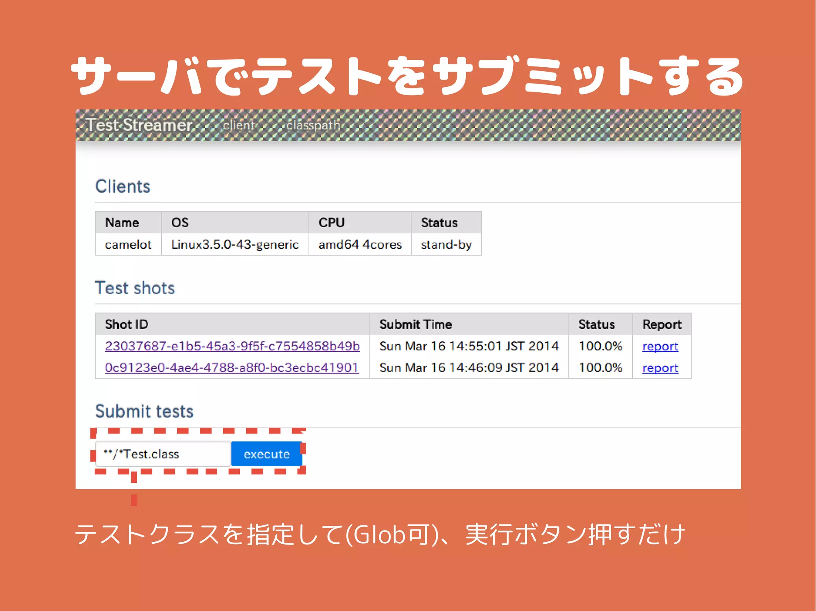Screen dimensions: 816x611
Task: Click the OS column header in Clients
Action: point(235,223)
